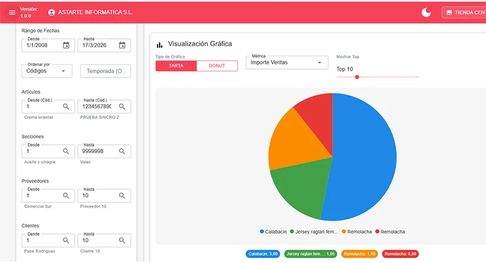Switch to DONUT chart type
The height and width of the screenshot is (263, 486).
pyautogui.click(x=217, y=65)
